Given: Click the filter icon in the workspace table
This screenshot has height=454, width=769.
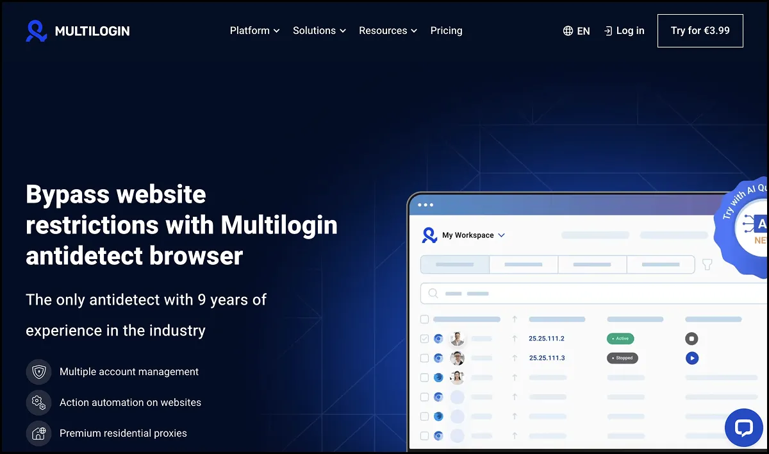Looking at the screenshot, I should pyautogui.click(x=707, y=264).
